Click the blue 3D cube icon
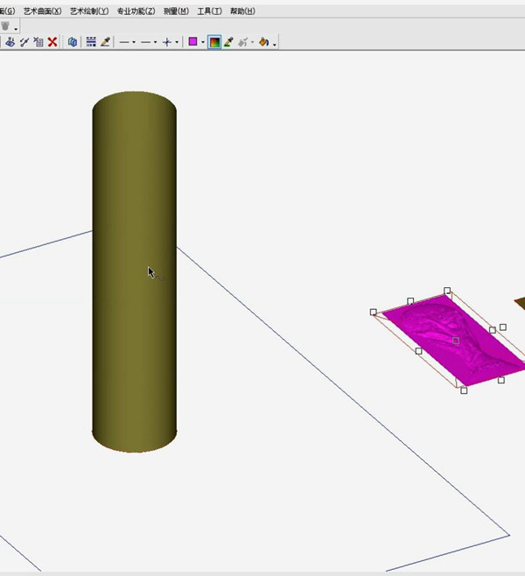 (x=73, y=42)
